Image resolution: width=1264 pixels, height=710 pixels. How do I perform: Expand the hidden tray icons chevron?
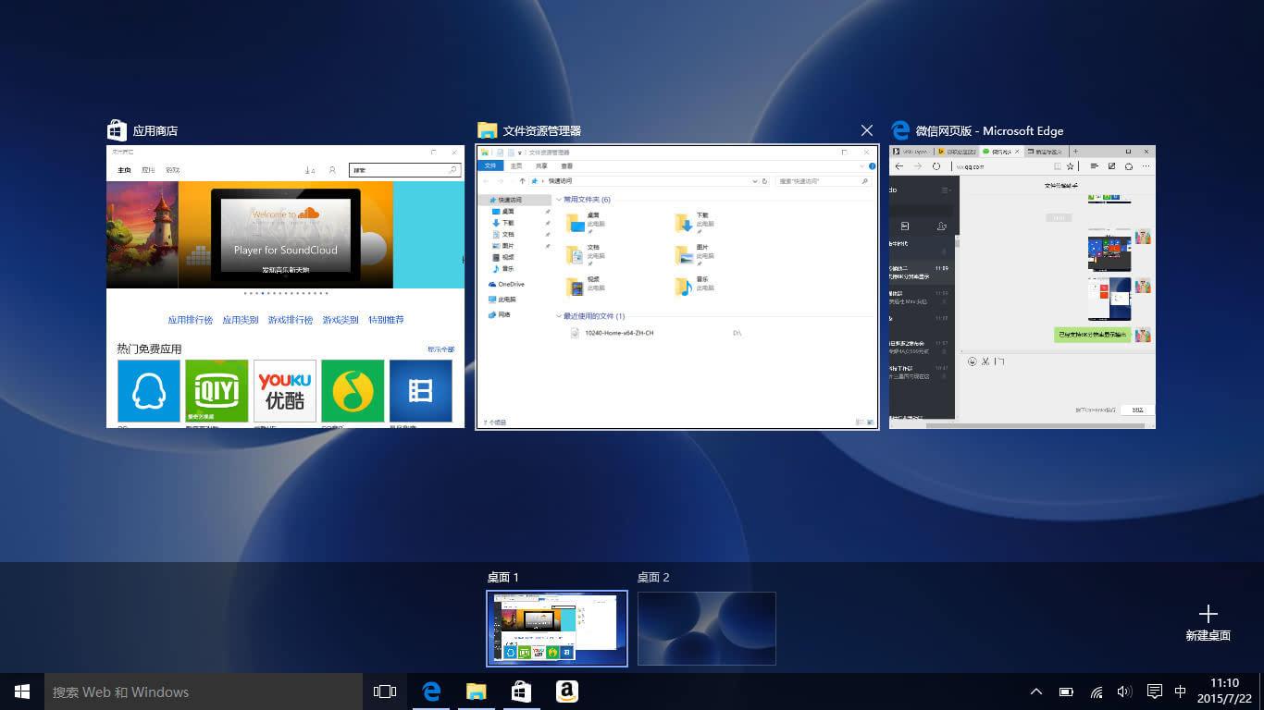[1036, 692]
